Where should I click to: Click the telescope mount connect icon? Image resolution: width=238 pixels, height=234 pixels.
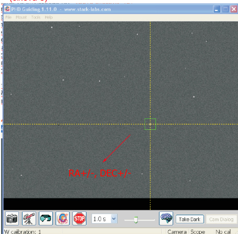coord(29,218)
